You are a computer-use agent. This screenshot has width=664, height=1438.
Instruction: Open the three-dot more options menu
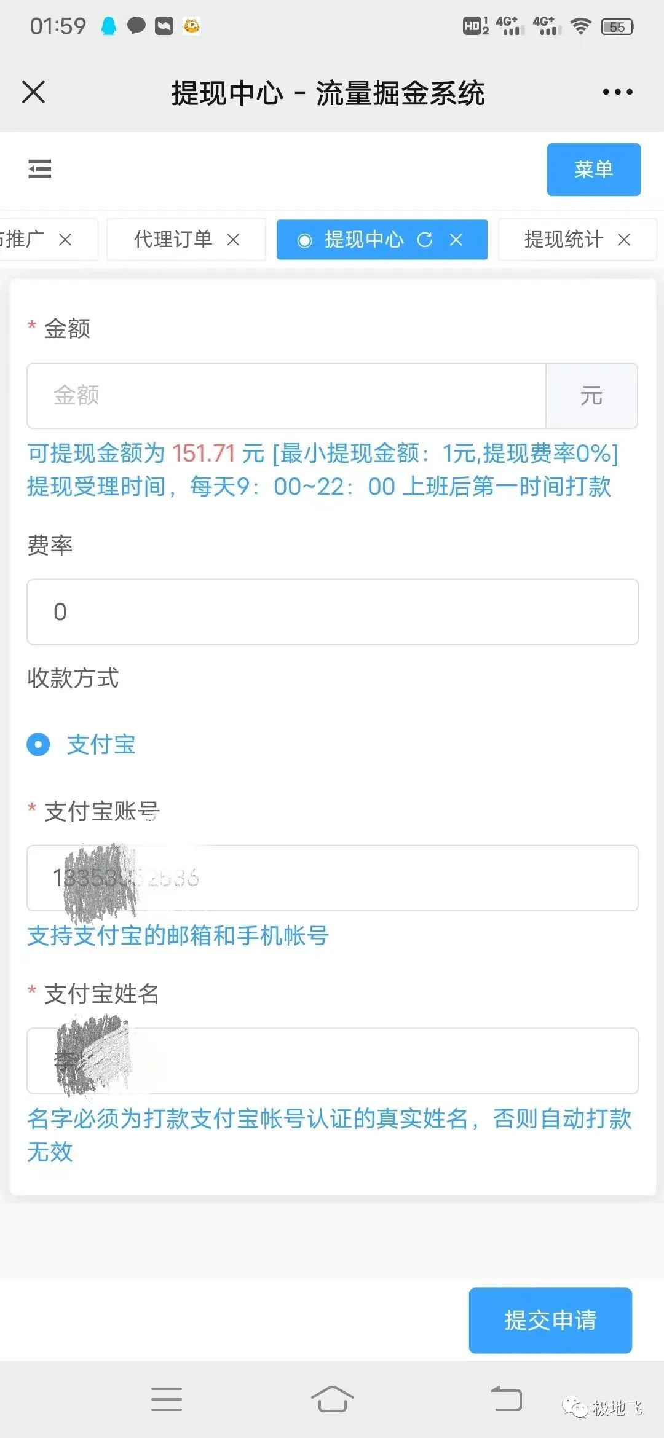coord(617,92)
